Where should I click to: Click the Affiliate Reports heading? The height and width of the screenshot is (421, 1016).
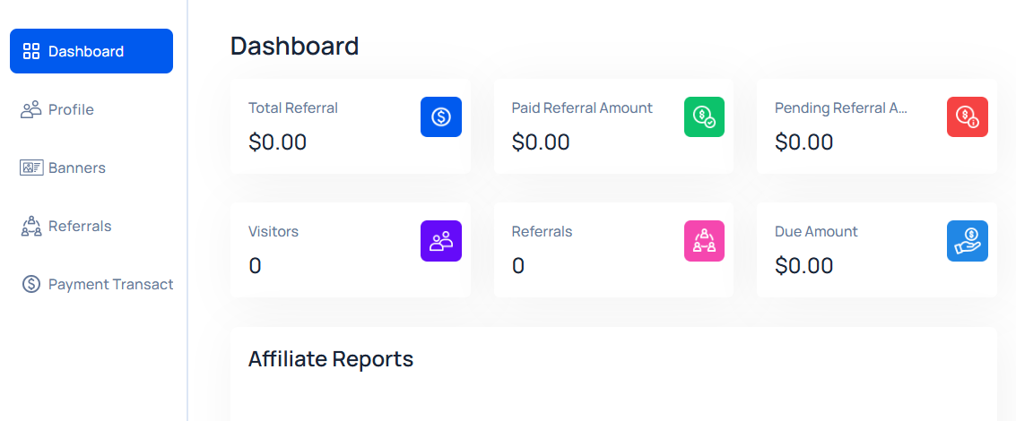[x=331, y=359]
